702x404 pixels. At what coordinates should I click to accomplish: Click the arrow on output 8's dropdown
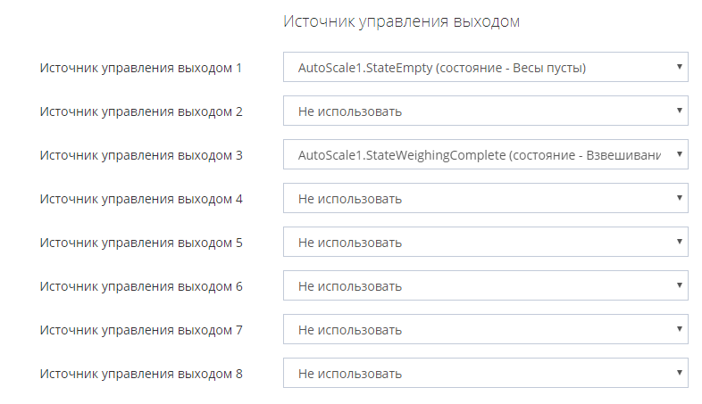click(679, 373)
